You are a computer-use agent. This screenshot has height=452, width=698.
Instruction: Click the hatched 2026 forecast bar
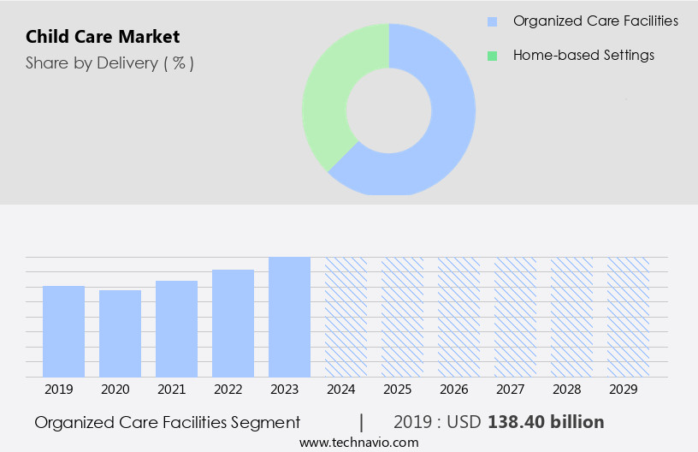(458, 317)
